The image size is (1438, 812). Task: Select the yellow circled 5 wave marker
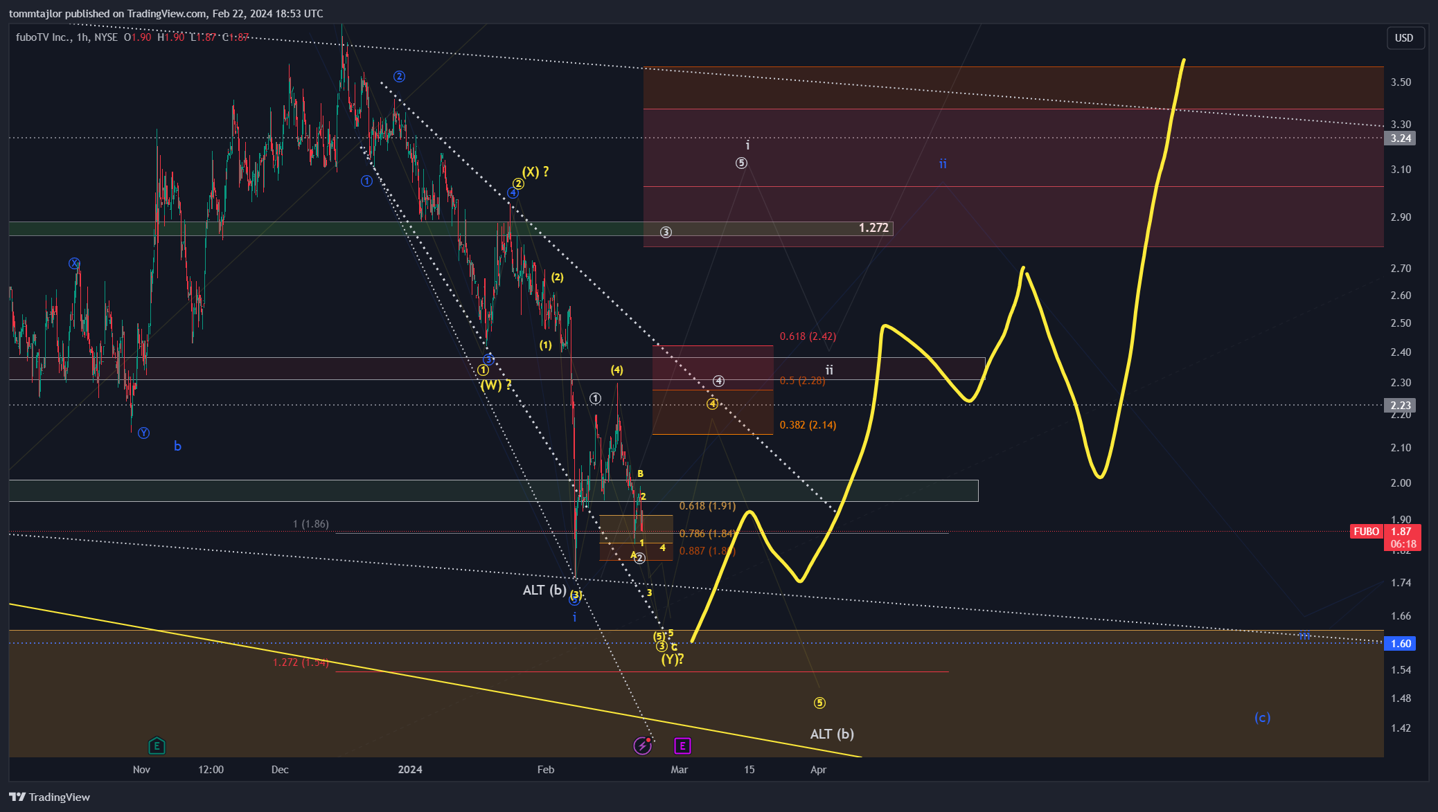pos(819,703)
